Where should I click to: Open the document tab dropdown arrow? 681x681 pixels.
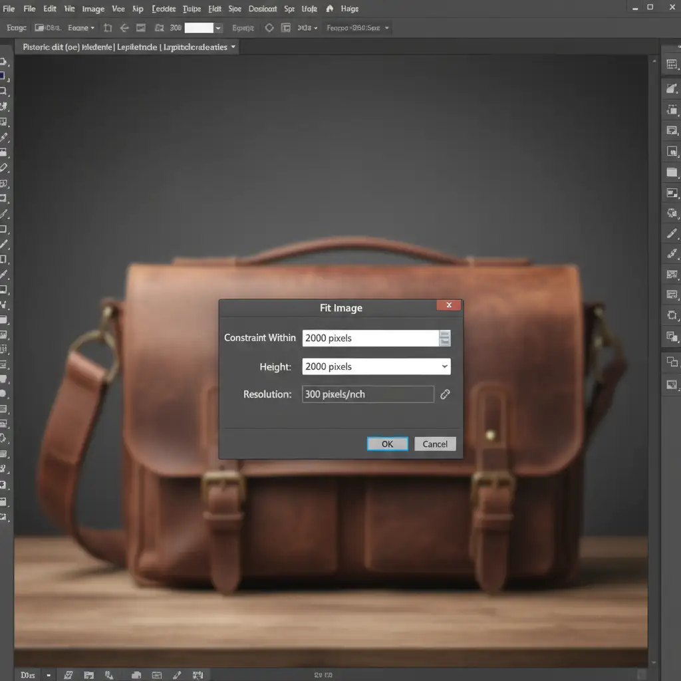pyautogui.click(x=233, y=47)
